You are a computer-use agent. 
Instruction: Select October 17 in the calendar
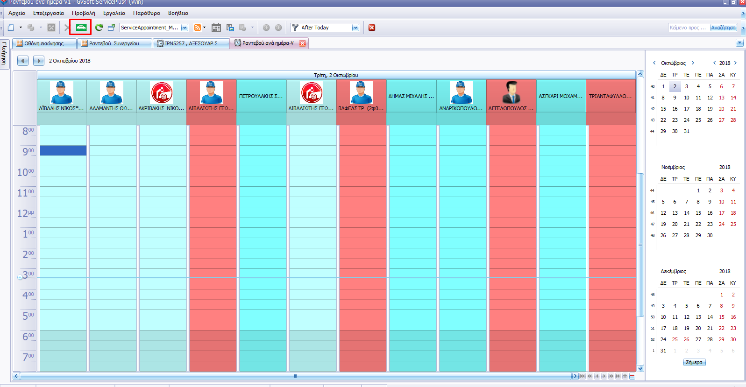pyautogui.click(x=686, y=109)
